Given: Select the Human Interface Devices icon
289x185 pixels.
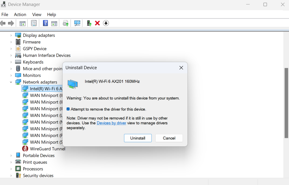Looking at the screenshot, I should pyautogui.click(x=18, y=55).
